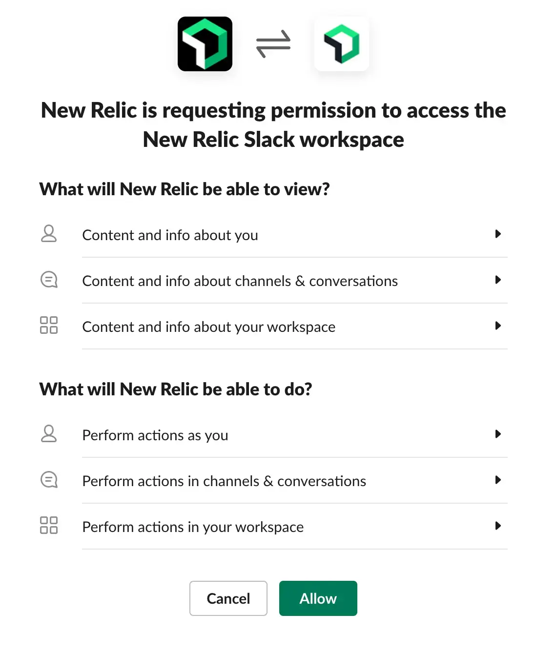Click grid icon beside 'Content and info about your workspace'
Image resolution: width=536 pixels, height=654 pixels.
click(x=49, y=325)
